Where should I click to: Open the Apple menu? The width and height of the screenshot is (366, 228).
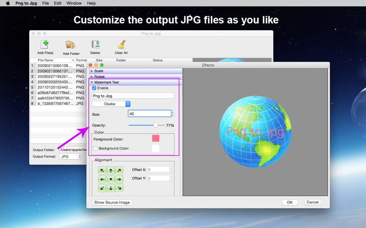pyautogui.click(x=8, y=3)
